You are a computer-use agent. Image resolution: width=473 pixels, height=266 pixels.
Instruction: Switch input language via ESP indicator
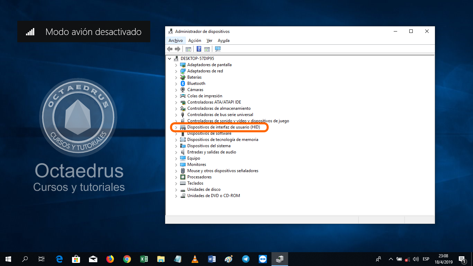point(426,259)
